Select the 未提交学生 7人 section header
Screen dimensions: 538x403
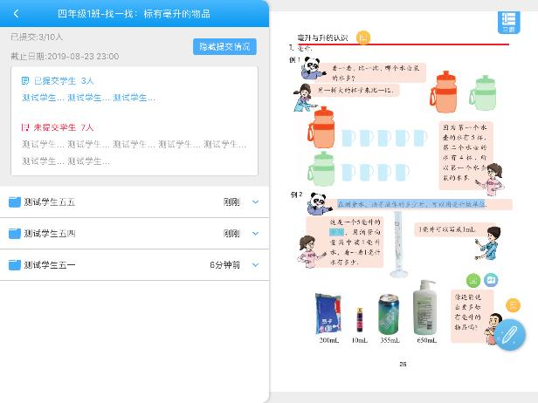58,127
